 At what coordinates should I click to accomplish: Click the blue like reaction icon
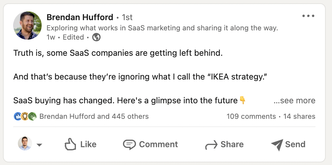[x=18, y=116]
